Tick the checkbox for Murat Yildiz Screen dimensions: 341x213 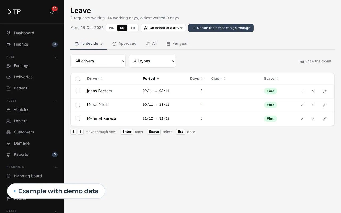click(78, 105)
